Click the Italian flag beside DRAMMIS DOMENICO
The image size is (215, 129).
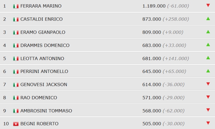[x=16, y=45]
